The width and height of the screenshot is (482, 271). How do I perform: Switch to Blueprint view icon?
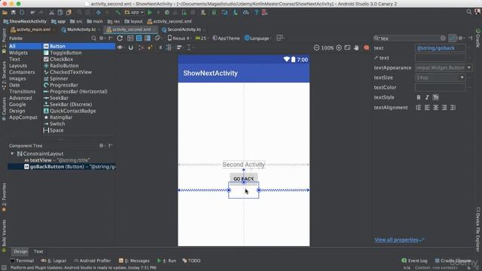[139, 38]
